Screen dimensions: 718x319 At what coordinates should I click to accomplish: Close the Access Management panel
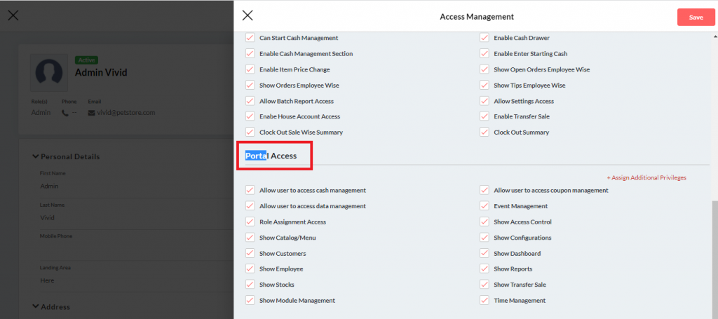pos(248,16)
